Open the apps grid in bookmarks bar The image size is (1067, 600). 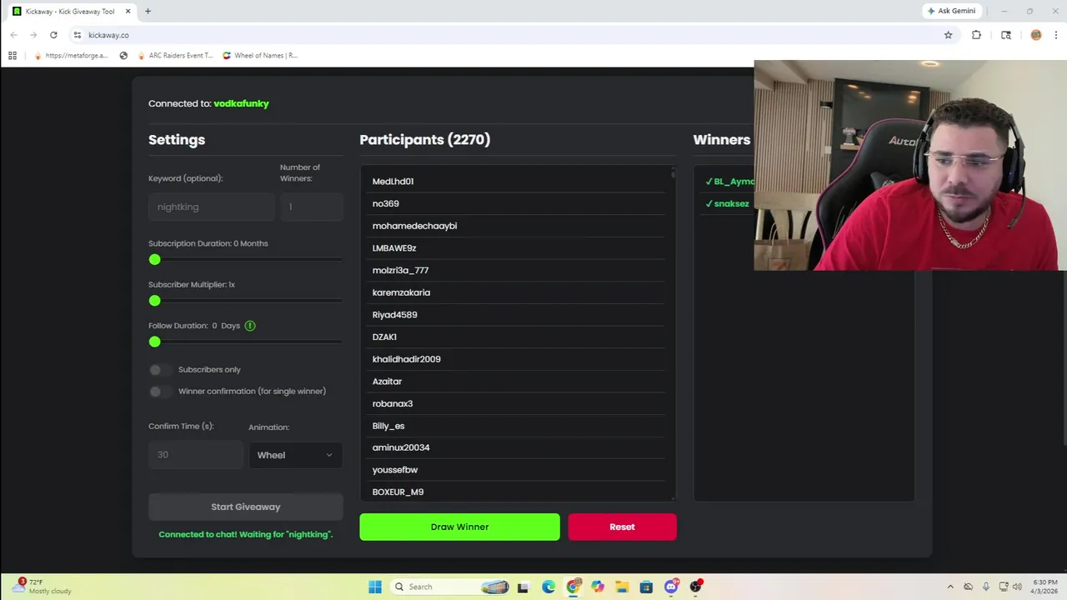coord(13,56)
